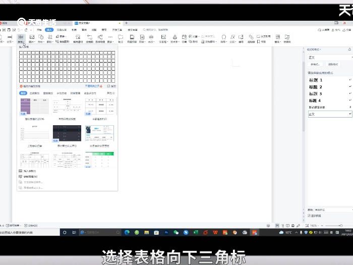Open the Styles and Formatting pane dropdown
The width and height of the screenshot is (353, 265).
(314, 49)
